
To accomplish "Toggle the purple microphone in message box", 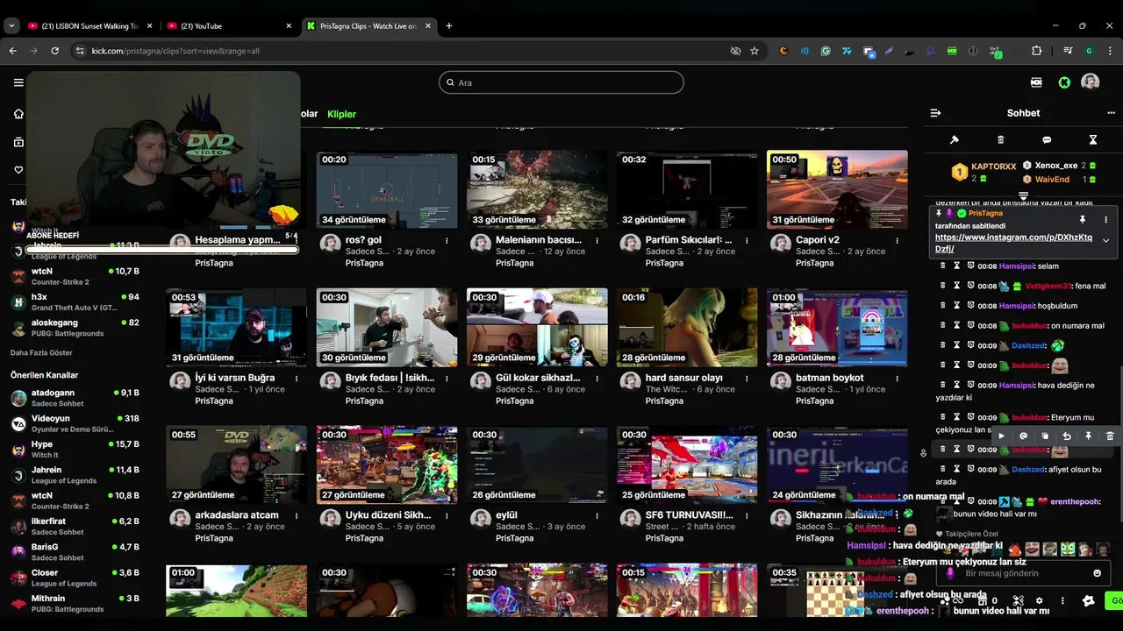I will pyautogui.click(x=949, y=573).
